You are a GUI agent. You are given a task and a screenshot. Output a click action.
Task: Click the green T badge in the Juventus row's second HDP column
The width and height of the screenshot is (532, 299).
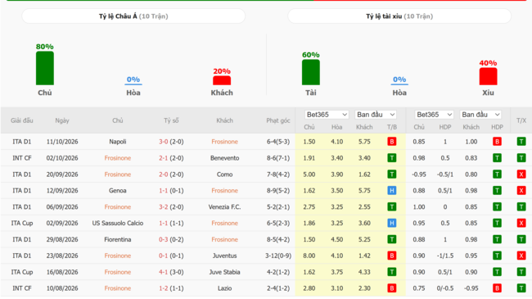pyautogui.click(x=497, y=256)
